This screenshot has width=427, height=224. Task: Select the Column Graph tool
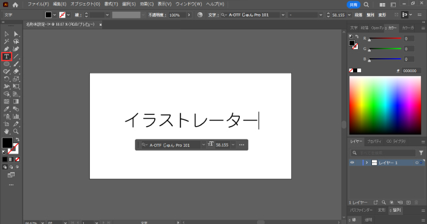click(x=16, y=116)
